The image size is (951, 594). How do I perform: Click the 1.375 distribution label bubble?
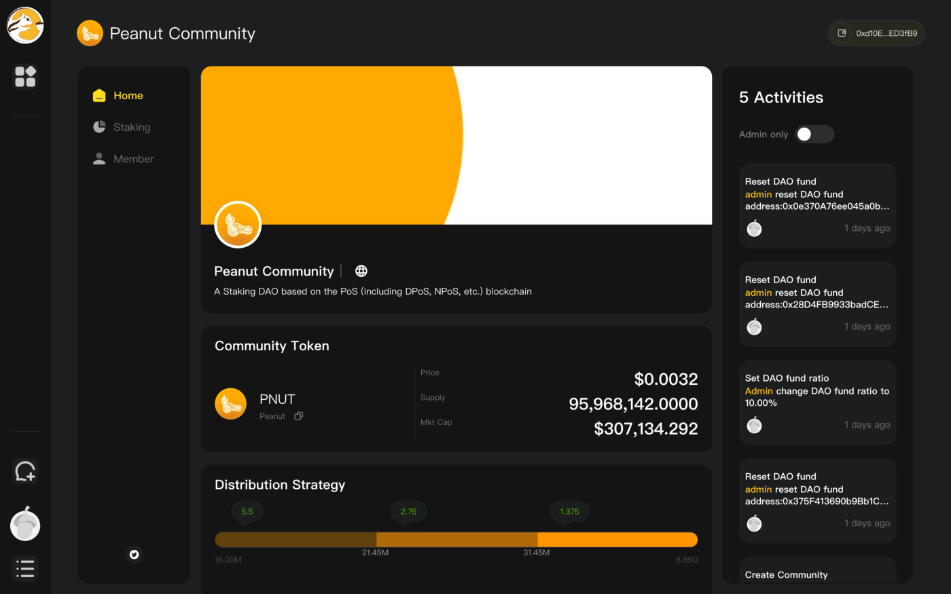569,512
